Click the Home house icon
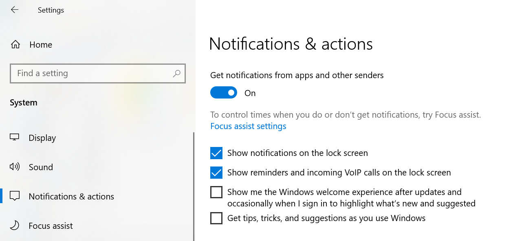Screen dimensions: 513x241 click(15, 44)
